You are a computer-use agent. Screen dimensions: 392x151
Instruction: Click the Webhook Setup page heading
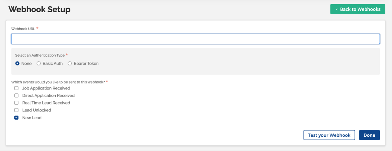(39, 9)
